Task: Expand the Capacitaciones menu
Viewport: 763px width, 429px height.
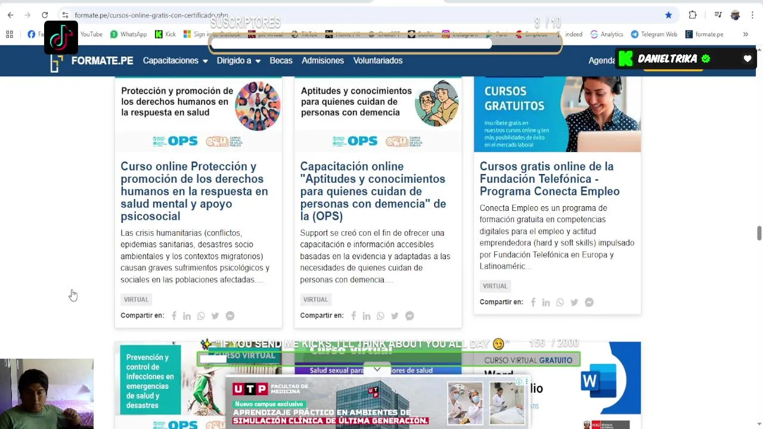Action: click(x=175, y=61)
